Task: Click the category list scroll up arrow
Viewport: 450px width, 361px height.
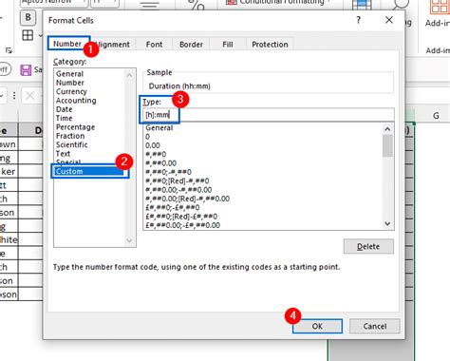Action: 129,75
